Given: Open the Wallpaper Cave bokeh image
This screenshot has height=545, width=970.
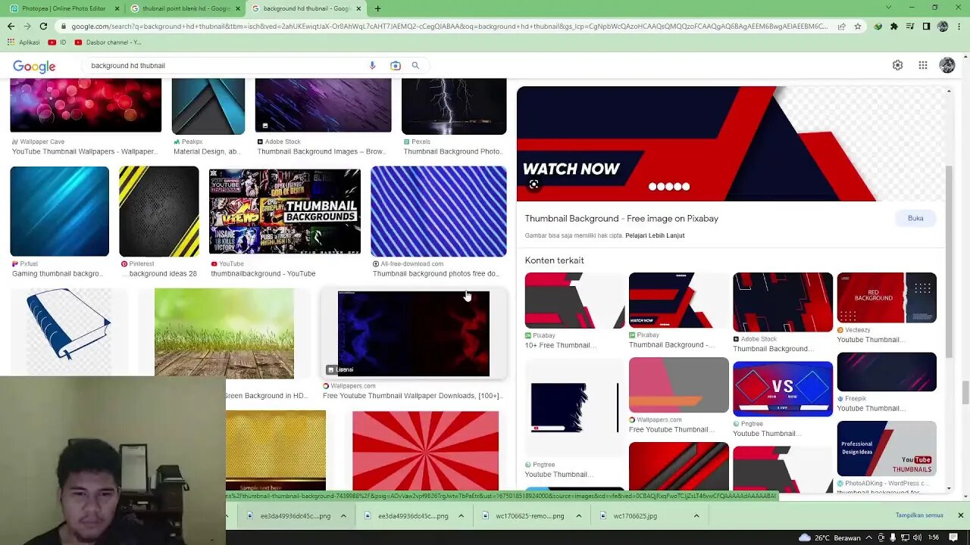Looking at the screenshot, I should coord(86,105).
